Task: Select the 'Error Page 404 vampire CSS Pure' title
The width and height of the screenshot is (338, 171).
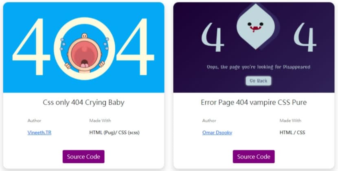Action: tap(254, 102)
